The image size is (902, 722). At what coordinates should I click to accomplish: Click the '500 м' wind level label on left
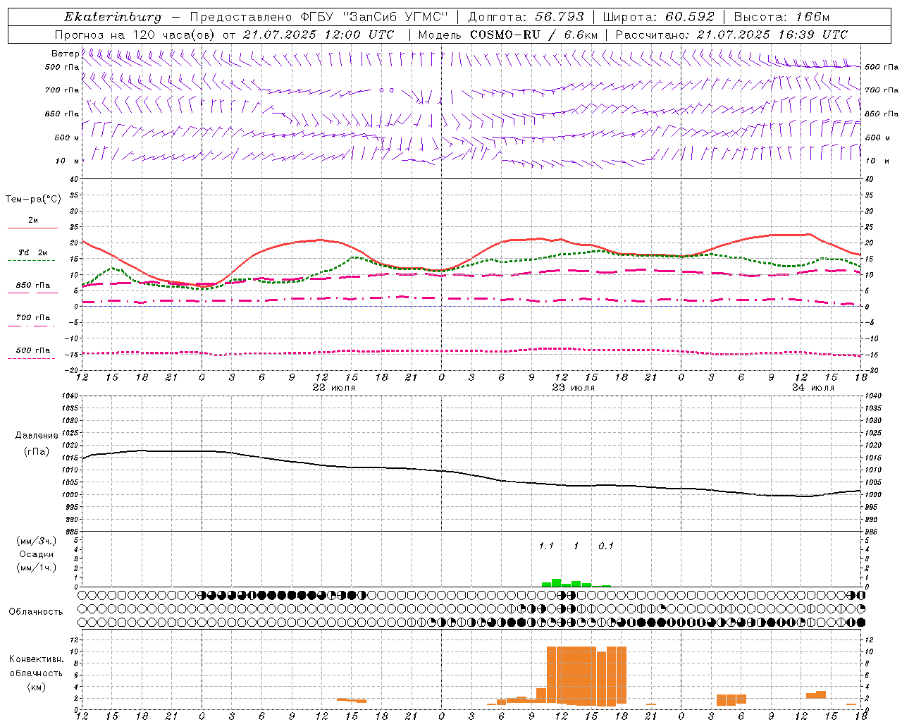(67, 137)
